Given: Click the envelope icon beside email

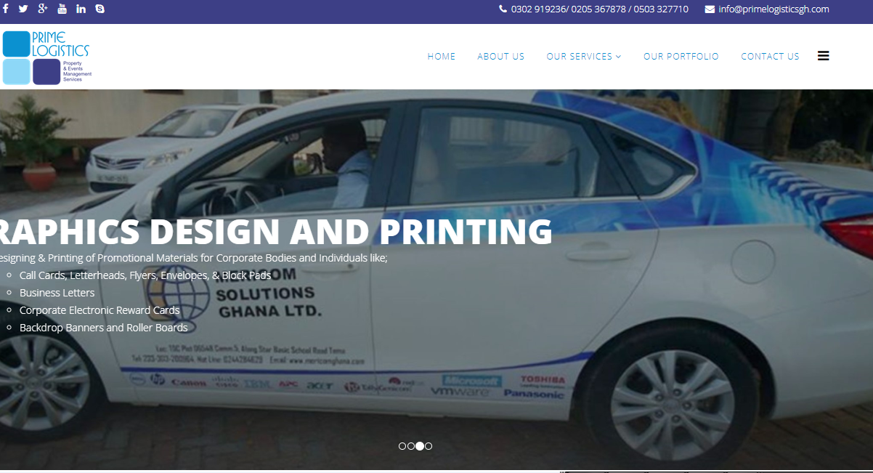Looking at the screenshot, I should [x=710, y=9].
